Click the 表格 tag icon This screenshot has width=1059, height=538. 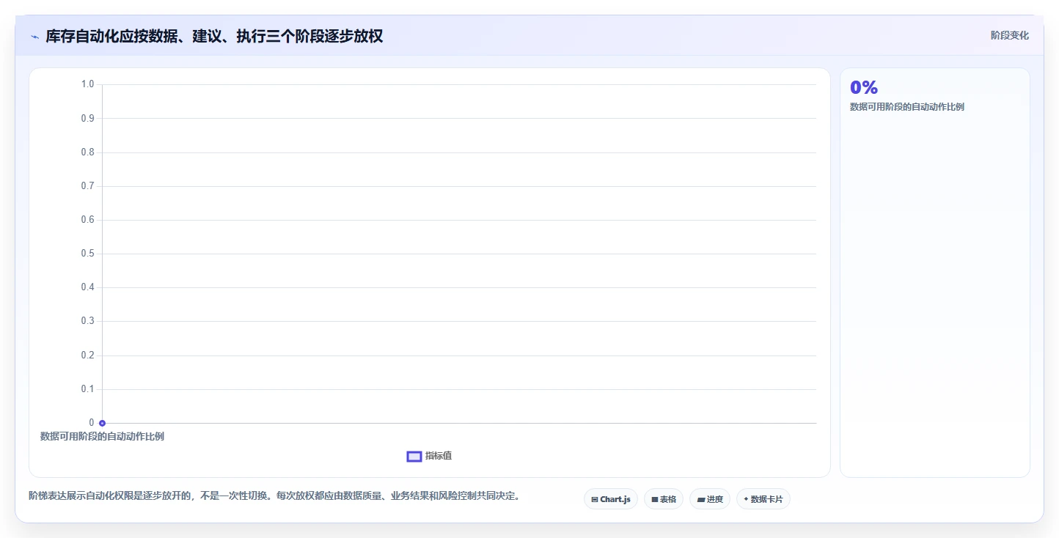[x=655, y=499]
